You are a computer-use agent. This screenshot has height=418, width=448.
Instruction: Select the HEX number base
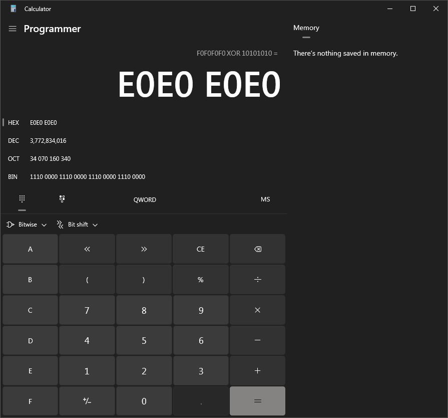(144, 122)
